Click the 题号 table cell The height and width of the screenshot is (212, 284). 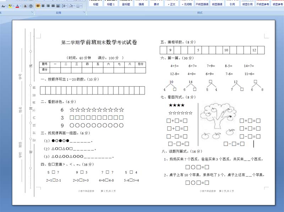45,64
